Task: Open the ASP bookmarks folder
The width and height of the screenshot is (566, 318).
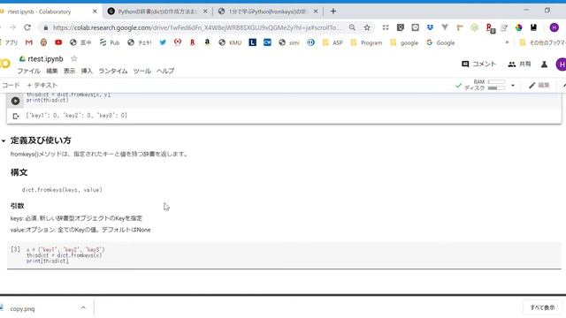Action: pos(333,42)
